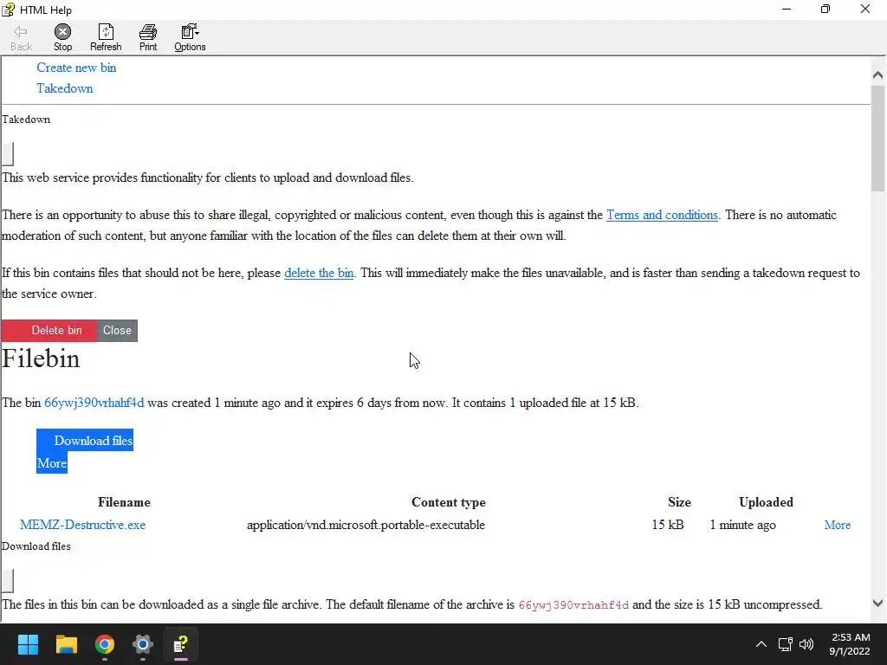Image resolution: width=887 pixels, height=665 pixels.
Task: Click the small button under Download files heading
Action: click(7, 581)
